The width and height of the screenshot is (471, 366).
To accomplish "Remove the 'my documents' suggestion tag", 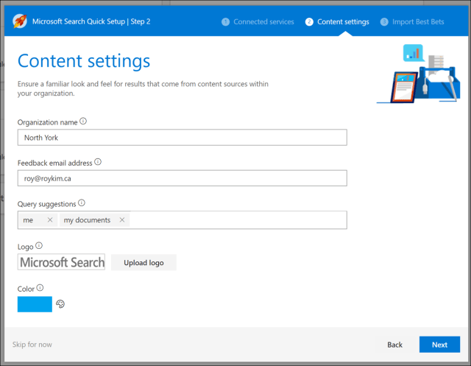I will tap(122, 220).
